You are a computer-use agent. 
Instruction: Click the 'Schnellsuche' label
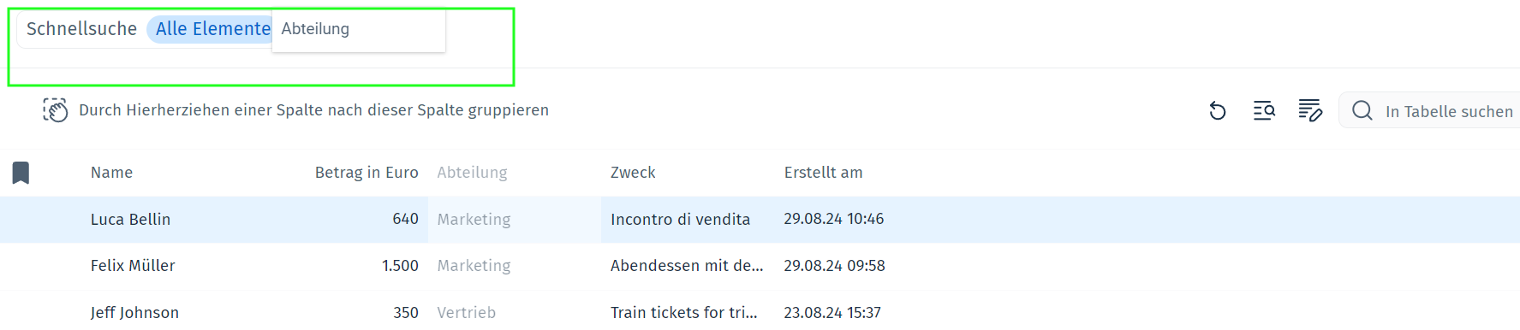click(81, 29)
